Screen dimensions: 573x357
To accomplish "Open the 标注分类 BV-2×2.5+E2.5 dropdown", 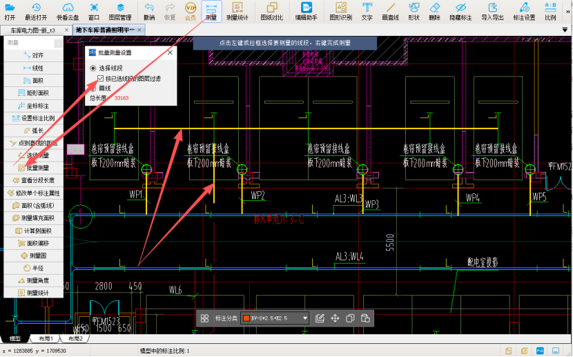I will click(304, 318).
